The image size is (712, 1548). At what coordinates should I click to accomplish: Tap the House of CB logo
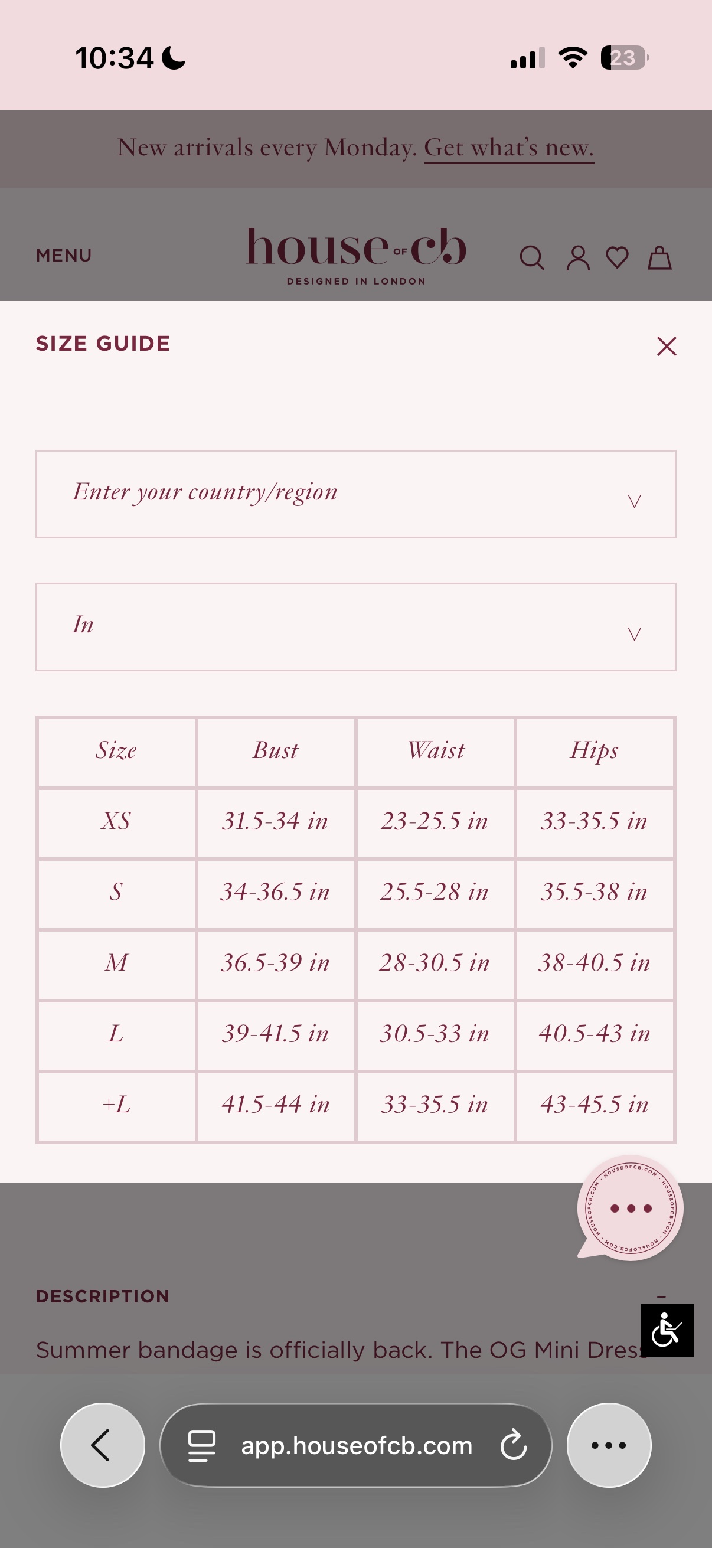coord(355,255)
